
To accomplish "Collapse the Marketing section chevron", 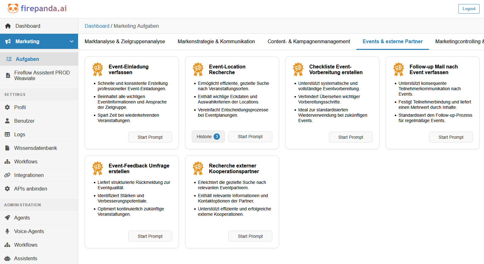I will [x=72, y=41].
